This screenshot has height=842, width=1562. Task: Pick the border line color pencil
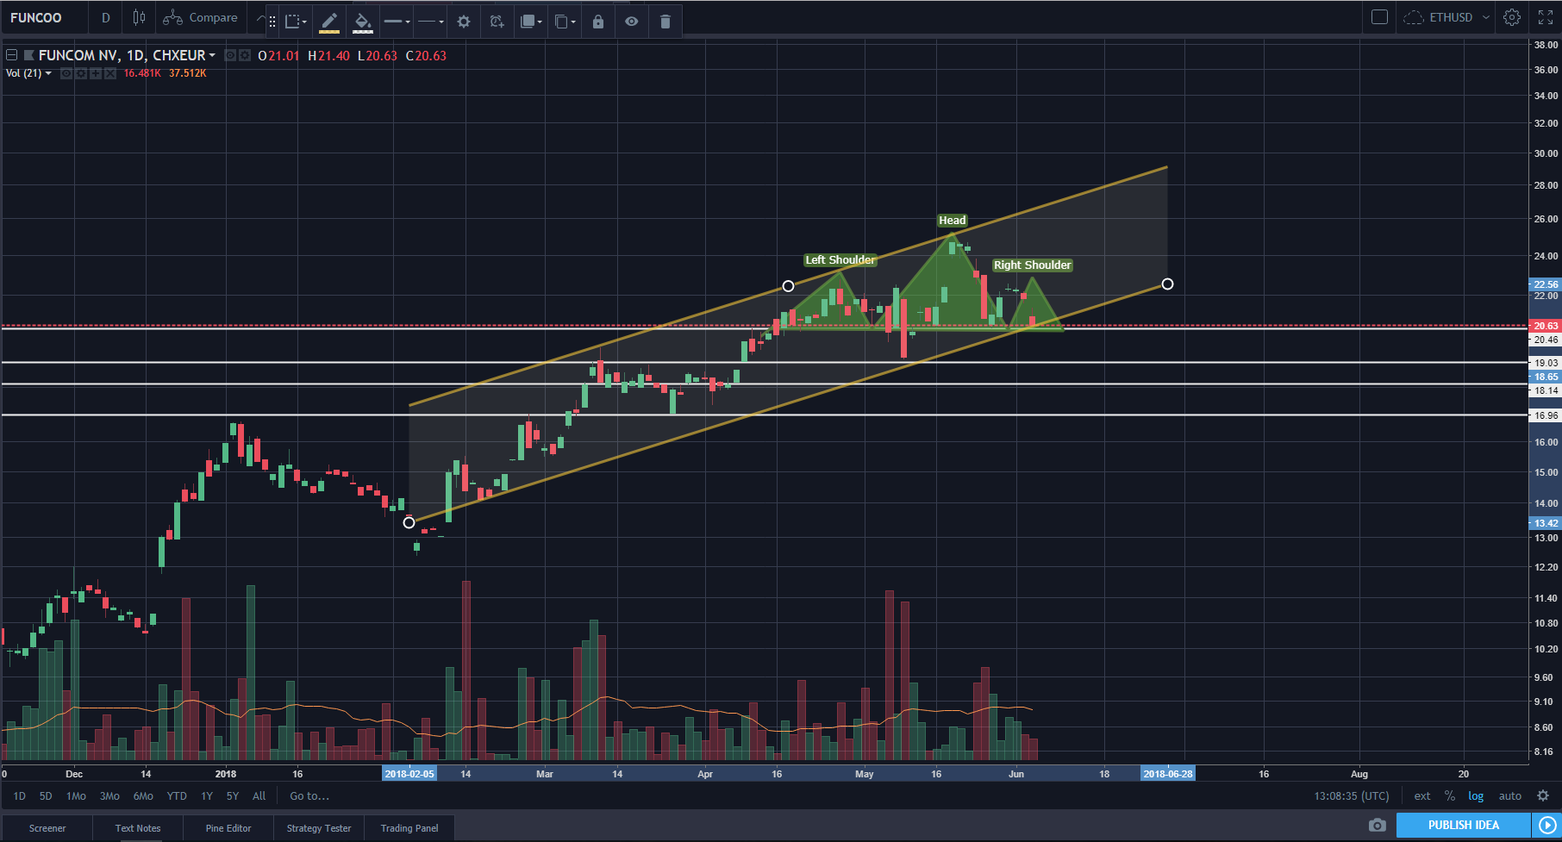pos(329,22)
